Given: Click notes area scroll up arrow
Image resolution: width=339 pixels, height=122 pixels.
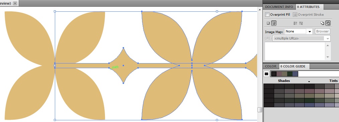Looking at the screenshot, I should pos(328,45).
